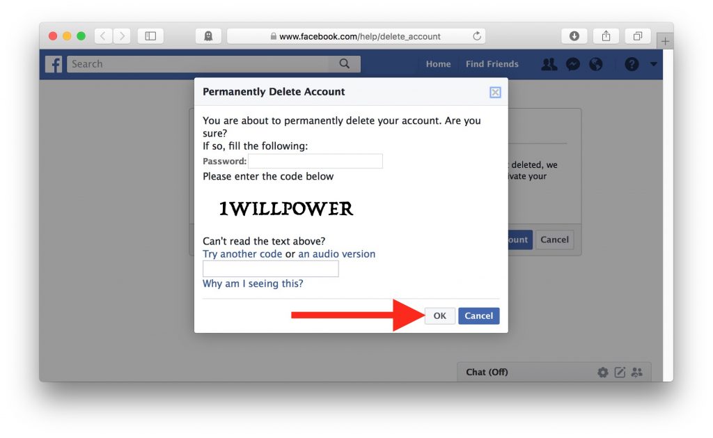Open the Home menu item
Viewport: 713px width, 438px height.
click(x=439, y=64)
